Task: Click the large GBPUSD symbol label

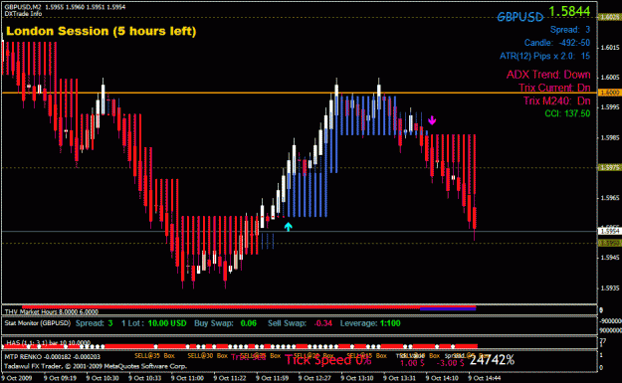Action: tap(520, 17)
